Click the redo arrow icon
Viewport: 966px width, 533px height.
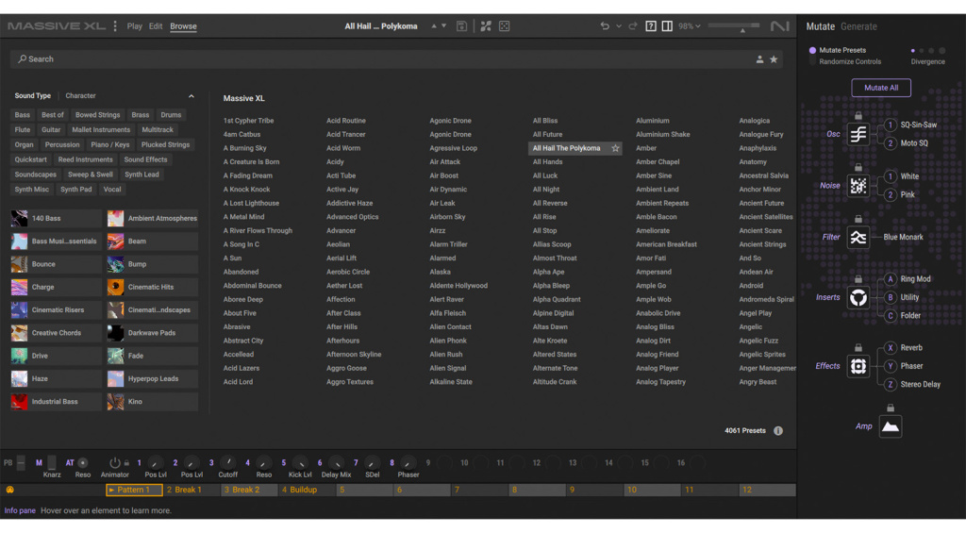(x=633, y=25)
